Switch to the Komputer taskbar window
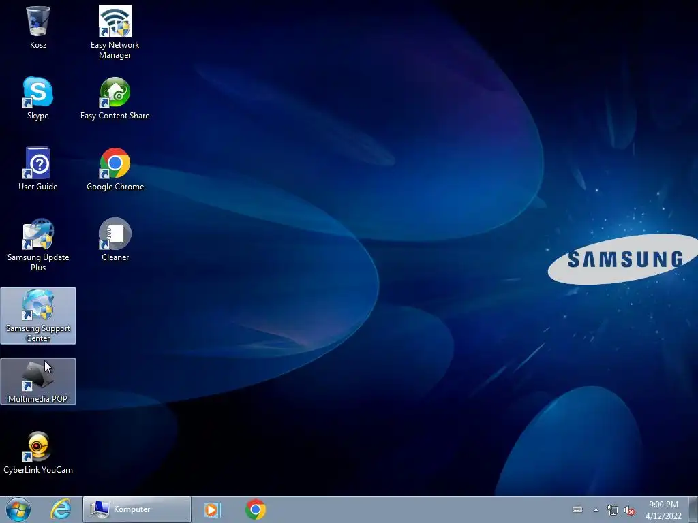Viewport: 698px width, 523px height. 136,509
